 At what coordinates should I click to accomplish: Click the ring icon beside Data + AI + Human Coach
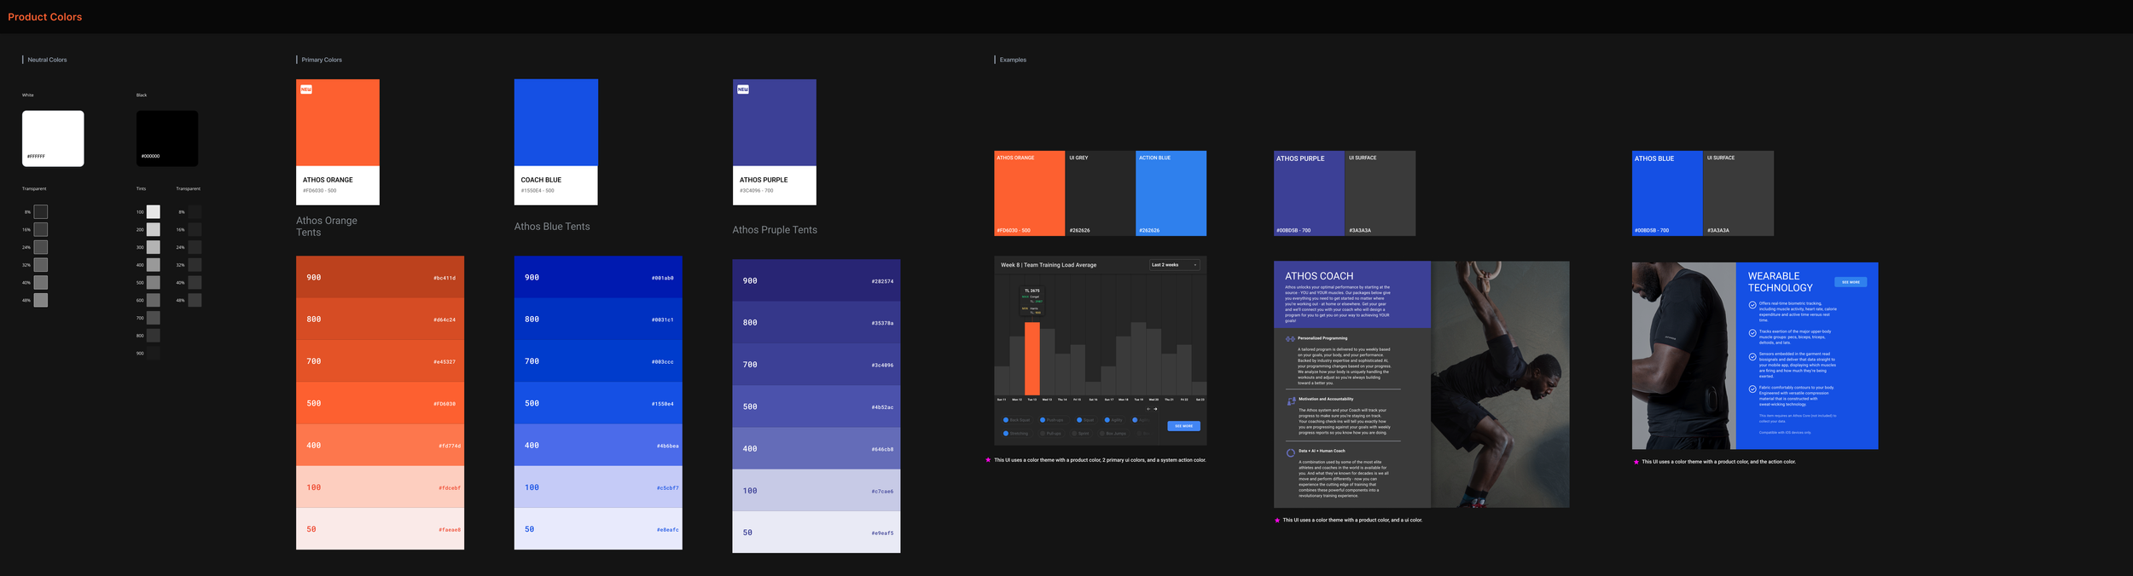pos(1290,452)
